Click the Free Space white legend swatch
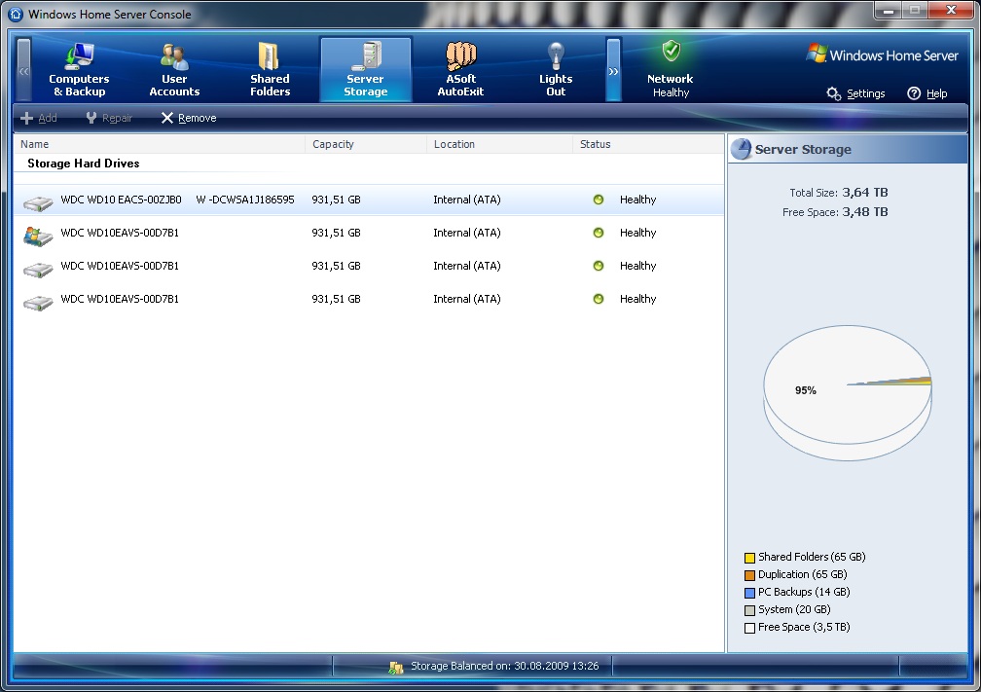Viewport: 981px width, 692px height. point(749,628)
